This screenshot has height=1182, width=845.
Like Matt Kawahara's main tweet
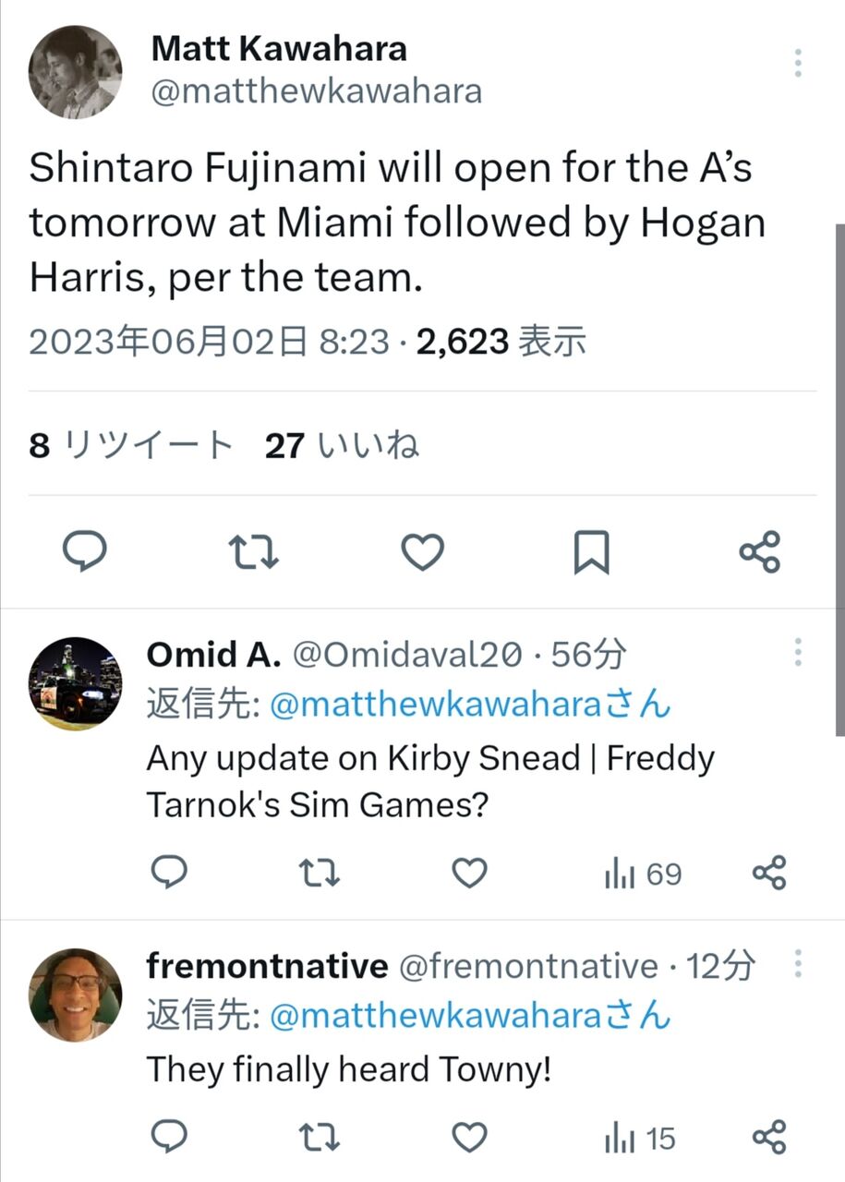[x=423, y=552]
